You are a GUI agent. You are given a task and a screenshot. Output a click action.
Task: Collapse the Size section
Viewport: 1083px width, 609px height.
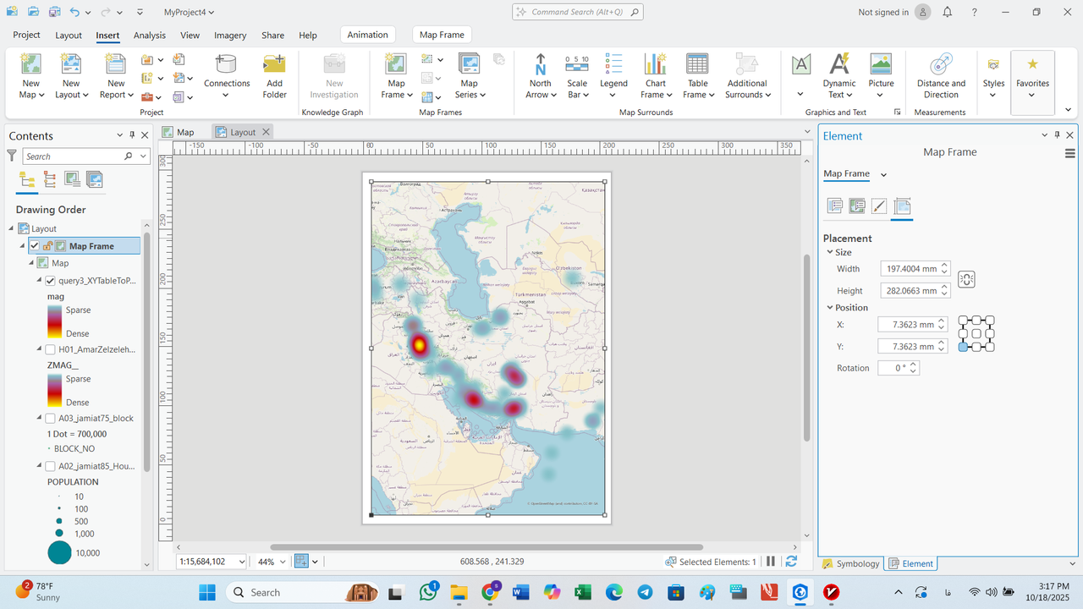pyautogui.click(x=829, y=252)
